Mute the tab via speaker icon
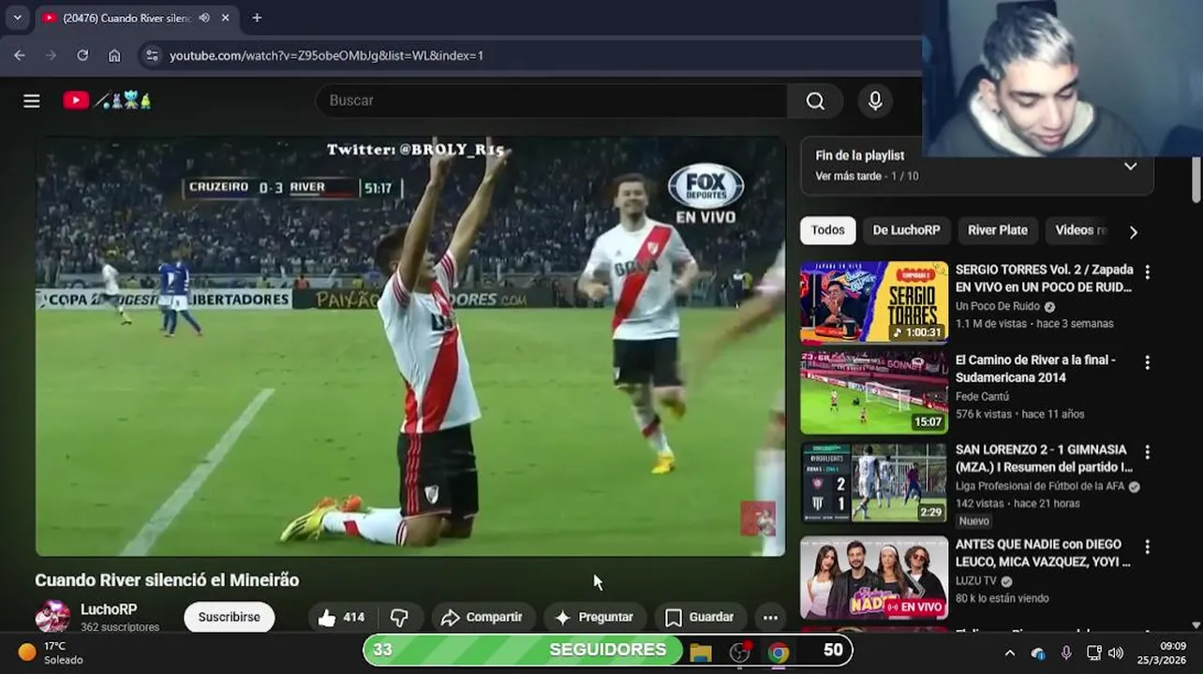 [204, 18]
